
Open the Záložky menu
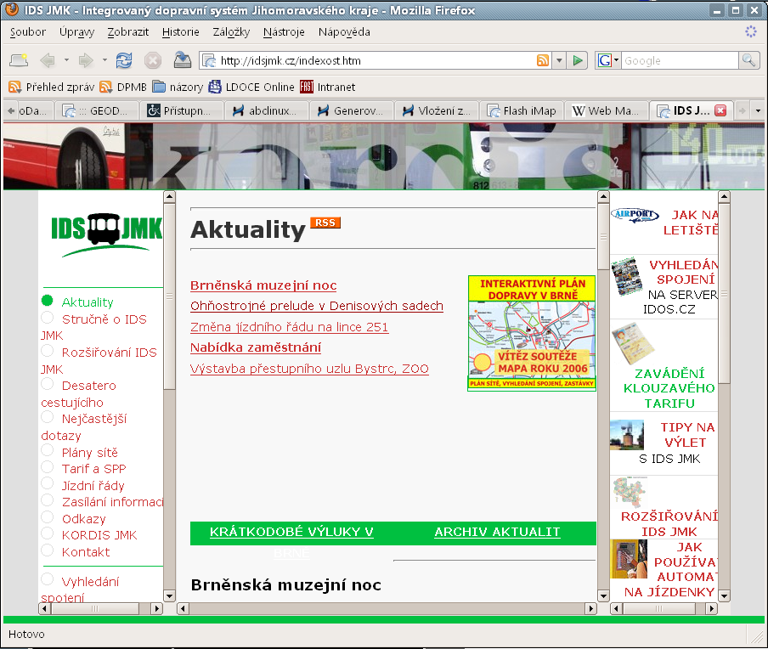coord(231,32)
